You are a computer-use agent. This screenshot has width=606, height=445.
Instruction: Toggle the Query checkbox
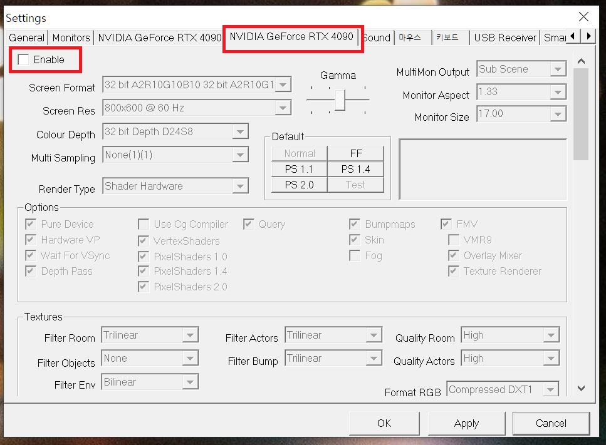(249, 224)
